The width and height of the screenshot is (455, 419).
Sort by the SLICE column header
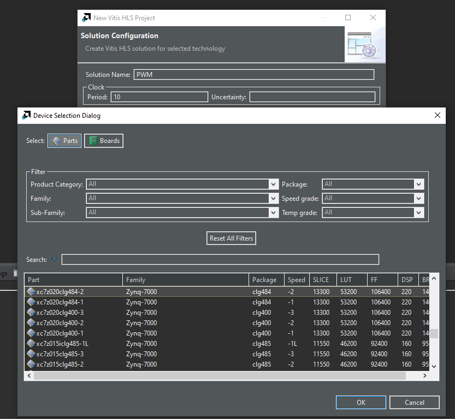[x=323, y=280]
